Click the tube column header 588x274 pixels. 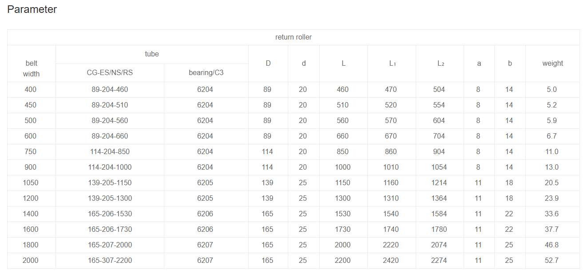click(151, 54)
